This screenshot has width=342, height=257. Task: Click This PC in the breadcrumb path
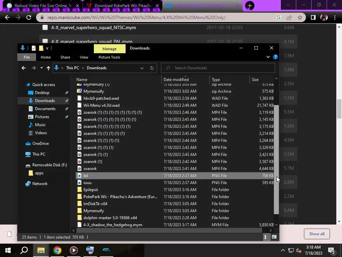click(x=72, y=68)
